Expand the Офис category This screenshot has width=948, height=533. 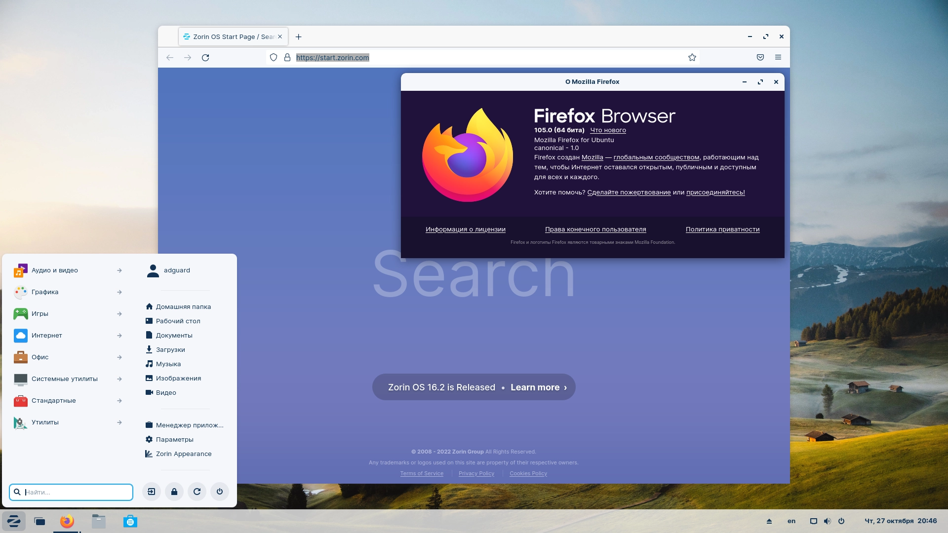(68, 357)
